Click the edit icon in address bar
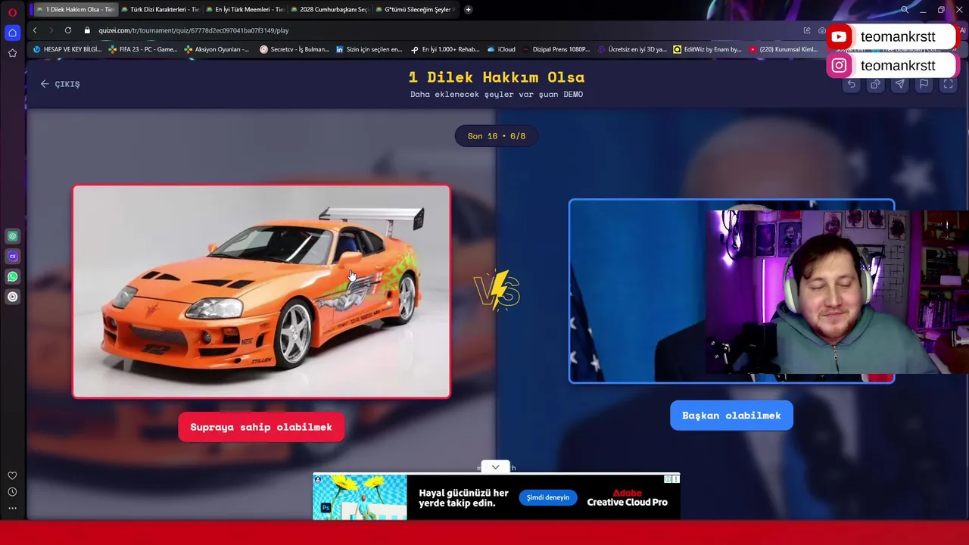This screenshot has height=545, width=969. click(807, 30)
